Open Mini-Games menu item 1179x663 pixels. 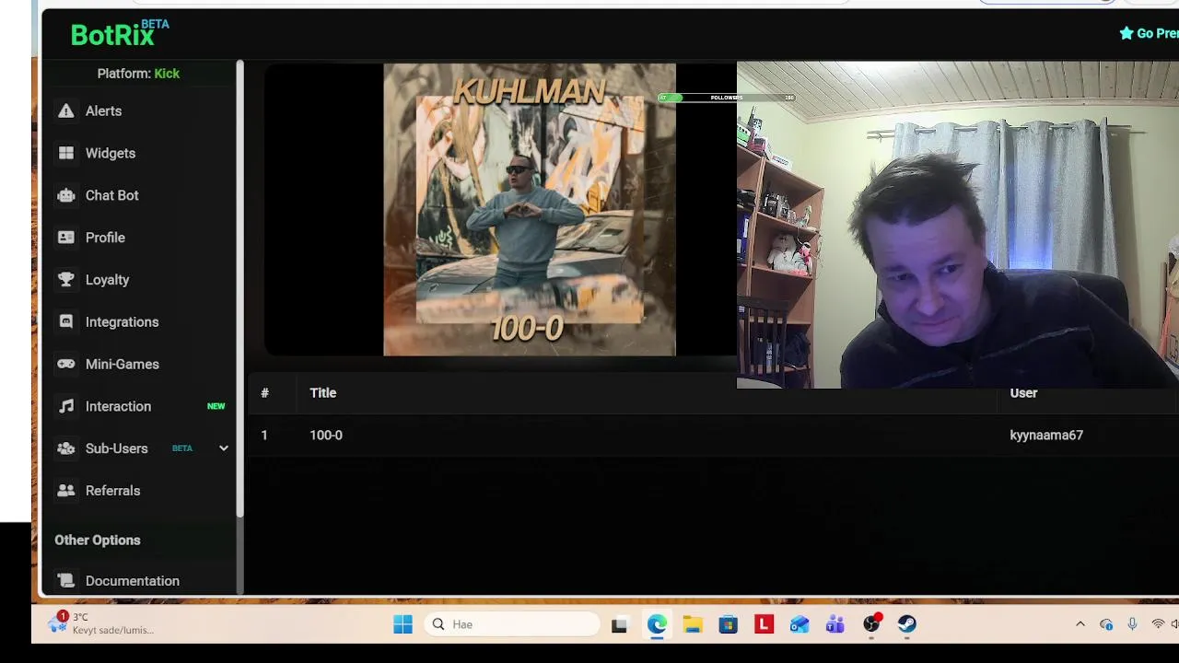[123, 364]
